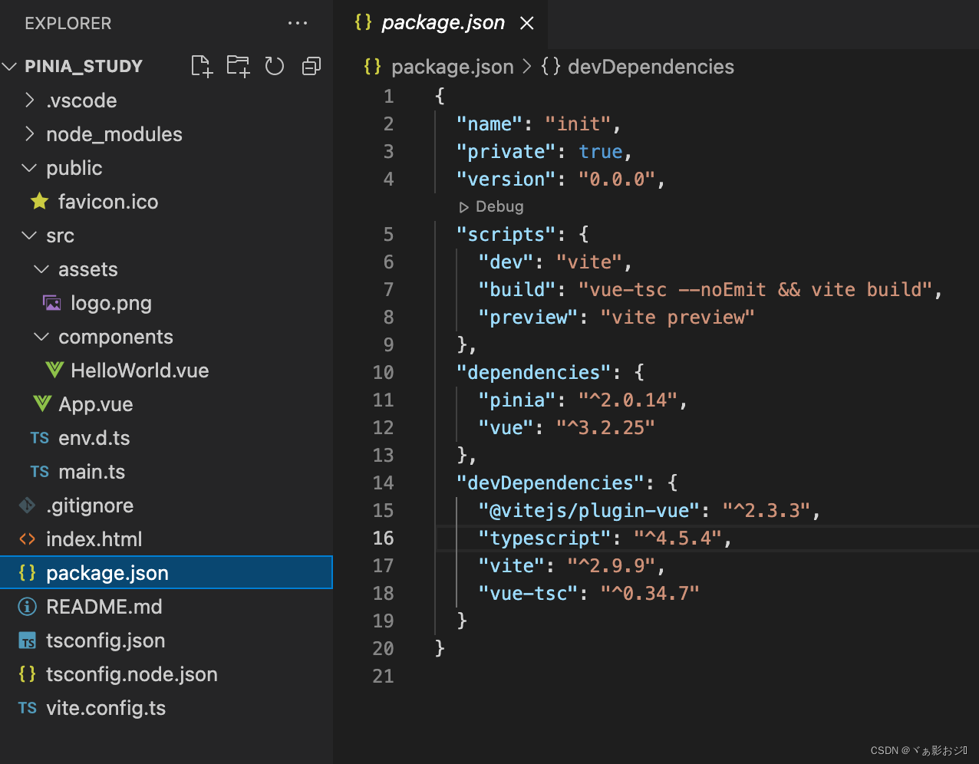This screenshot has width=979, height=764.
Task: Click the Debug code lens above scripts
Action: coord(492,206)
